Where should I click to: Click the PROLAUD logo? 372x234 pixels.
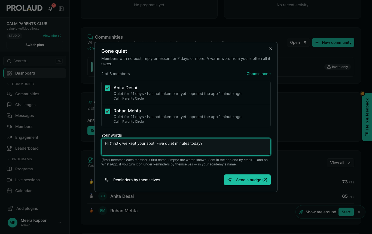pos(25,8)
